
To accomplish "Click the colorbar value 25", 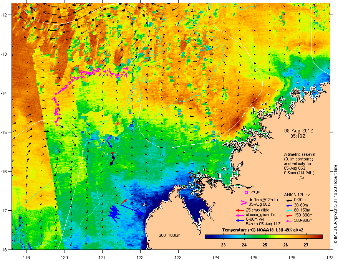I will tap(265, 245).
